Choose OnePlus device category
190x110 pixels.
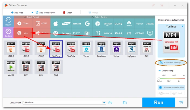pos(97,33)
